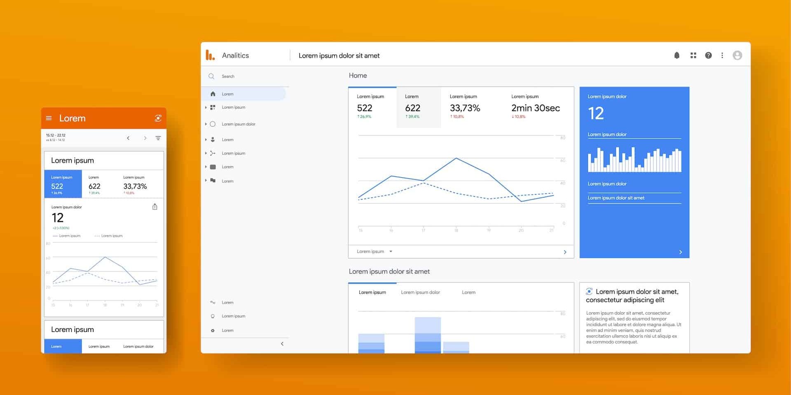Open the user profile avatar
The width and height of the screenshot is (791, 395).
(x=737, y=55)
